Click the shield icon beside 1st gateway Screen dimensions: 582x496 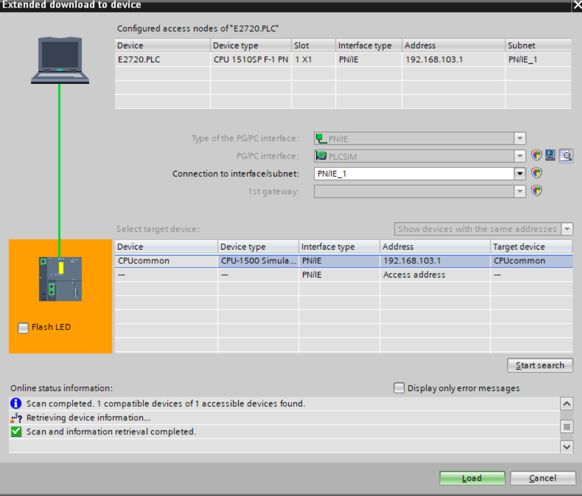(536, 191)
